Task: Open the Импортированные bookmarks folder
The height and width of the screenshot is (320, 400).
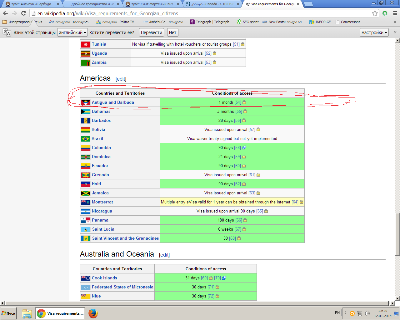Action: coord(23,22)
